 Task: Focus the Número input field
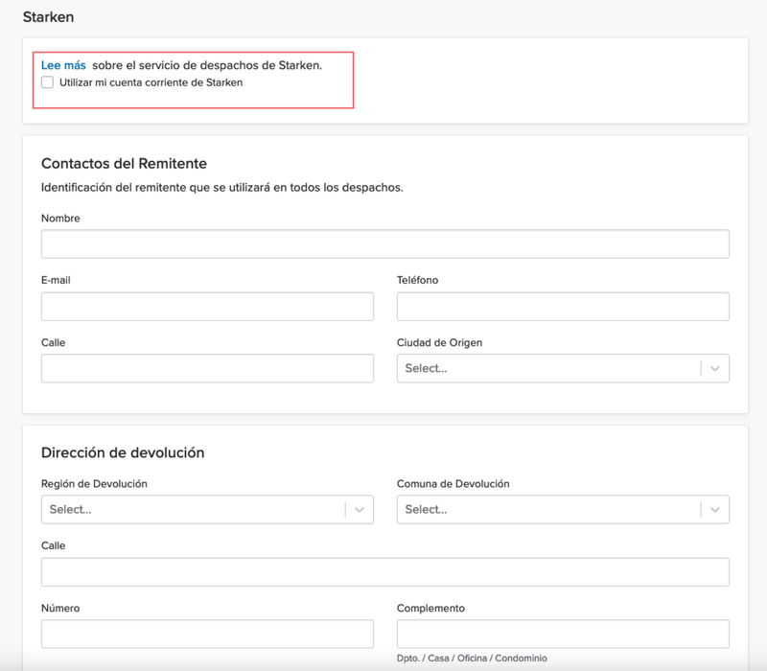pyautogui.click(x=207, y=634)
